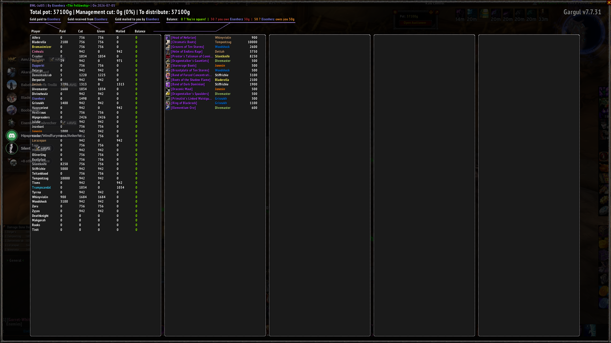The width and height of the screenshot is (611, 343).
Task: Click the Dragonstalker's Gauntlets item icon
Action: click(168, 61)
